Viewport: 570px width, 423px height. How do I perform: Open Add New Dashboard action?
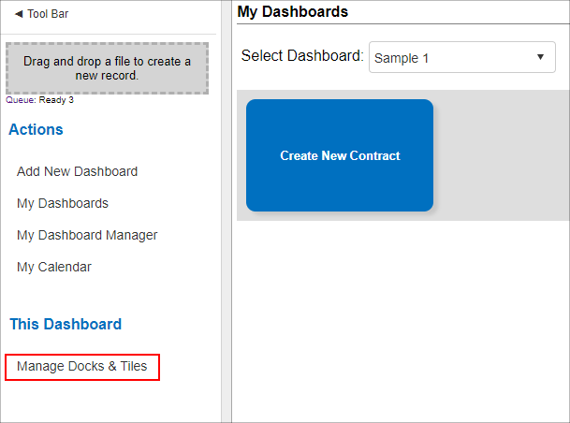(77, 171)
